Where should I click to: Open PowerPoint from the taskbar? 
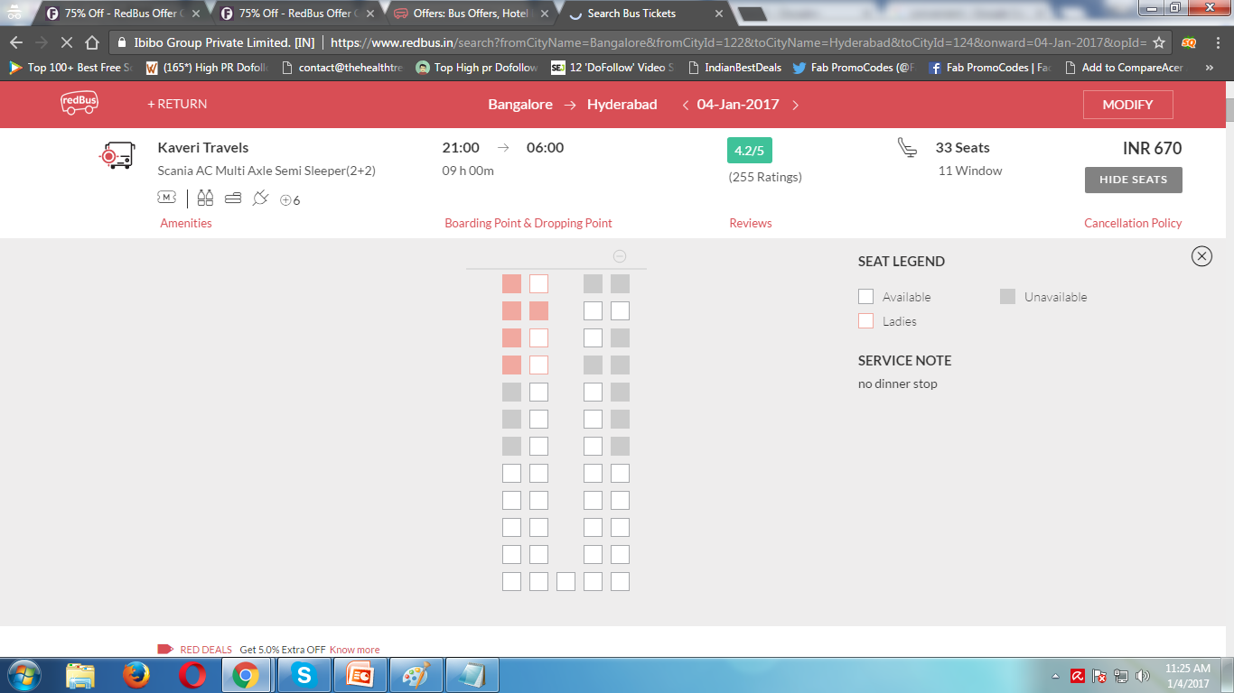click(x=360, y=675)
